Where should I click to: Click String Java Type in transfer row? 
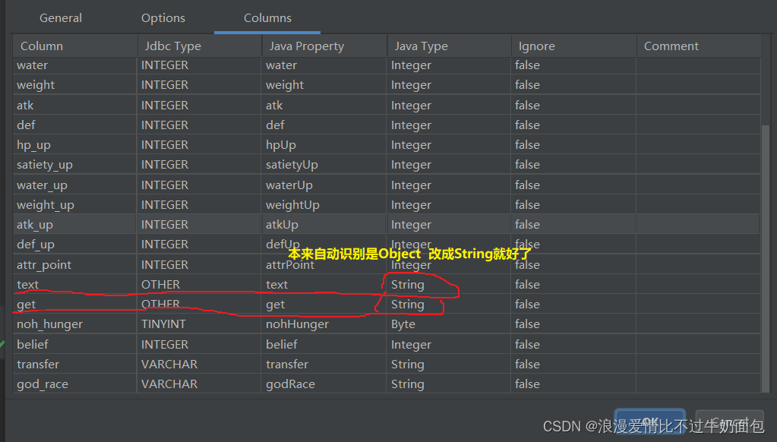(448, 365)
